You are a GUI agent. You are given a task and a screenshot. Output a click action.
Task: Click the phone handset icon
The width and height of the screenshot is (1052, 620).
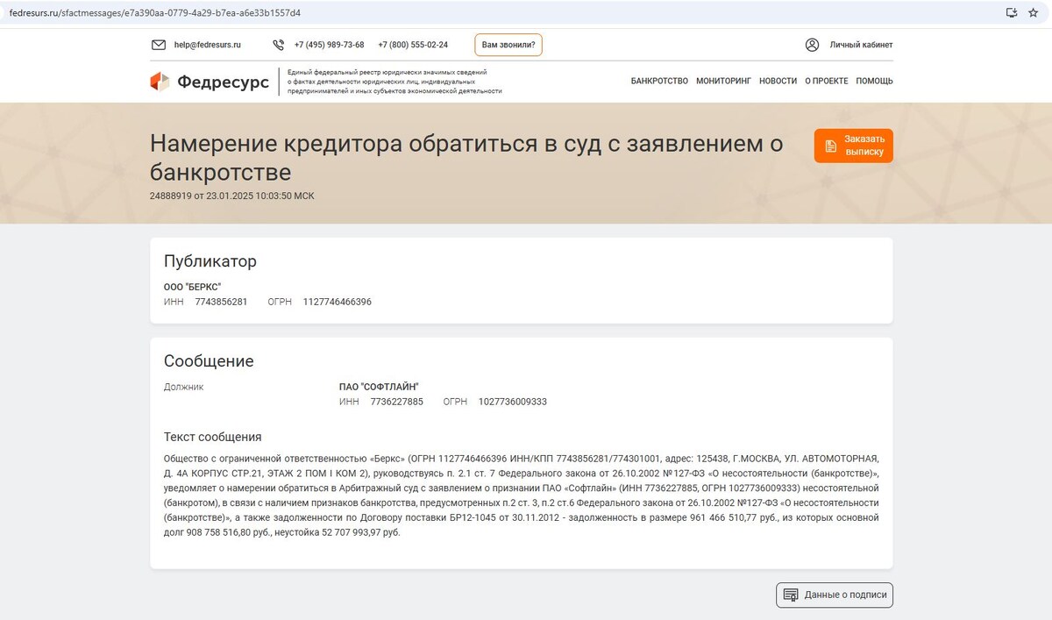pos(279,45)
